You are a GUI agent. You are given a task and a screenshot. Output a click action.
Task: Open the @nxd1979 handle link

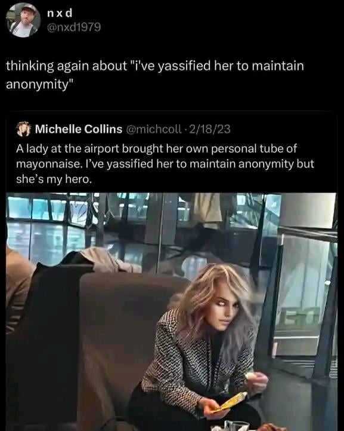tap(74, 27)
